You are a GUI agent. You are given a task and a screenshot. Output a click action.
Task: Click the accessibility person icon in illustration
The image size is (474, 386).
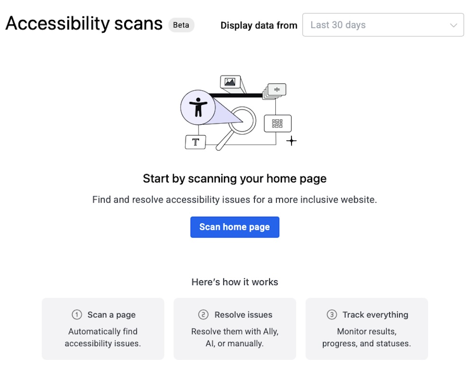[198, 108]
